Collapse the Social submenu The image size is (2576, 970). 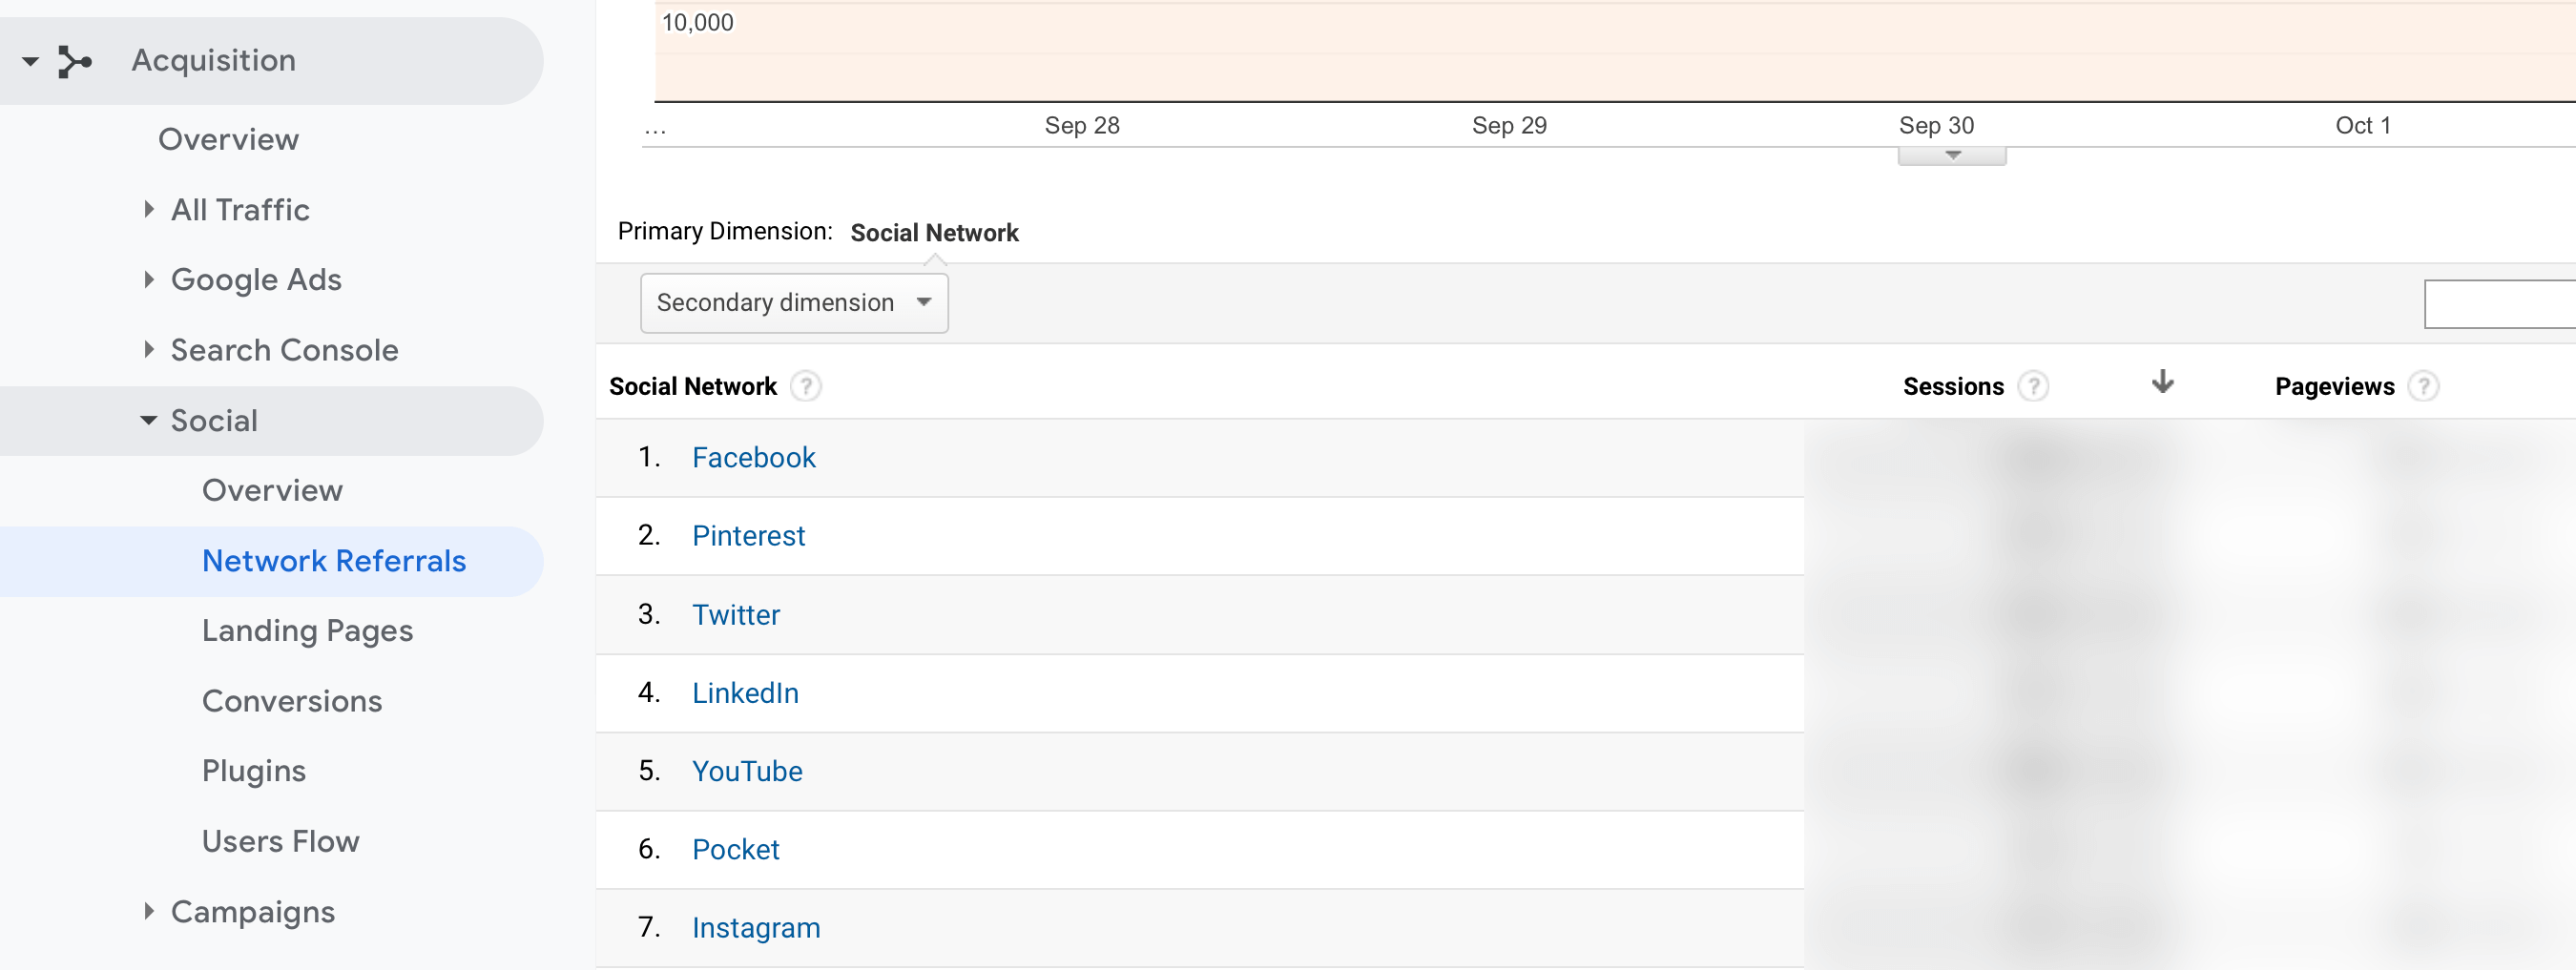point(148,420)
